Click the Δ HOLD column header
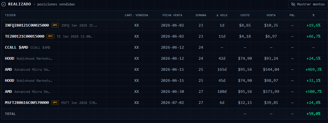Viewport: 328px width, 123px height. tap(222, 15)
